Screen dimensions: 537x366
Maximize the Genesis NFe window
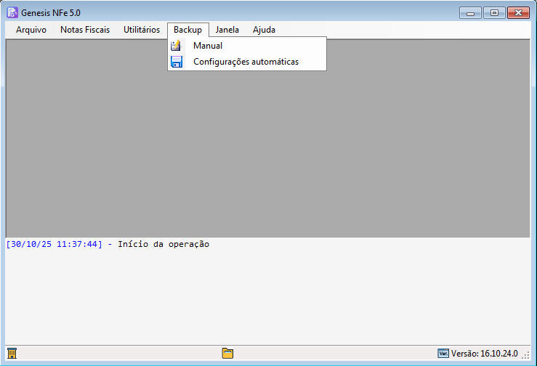(494, 13)
